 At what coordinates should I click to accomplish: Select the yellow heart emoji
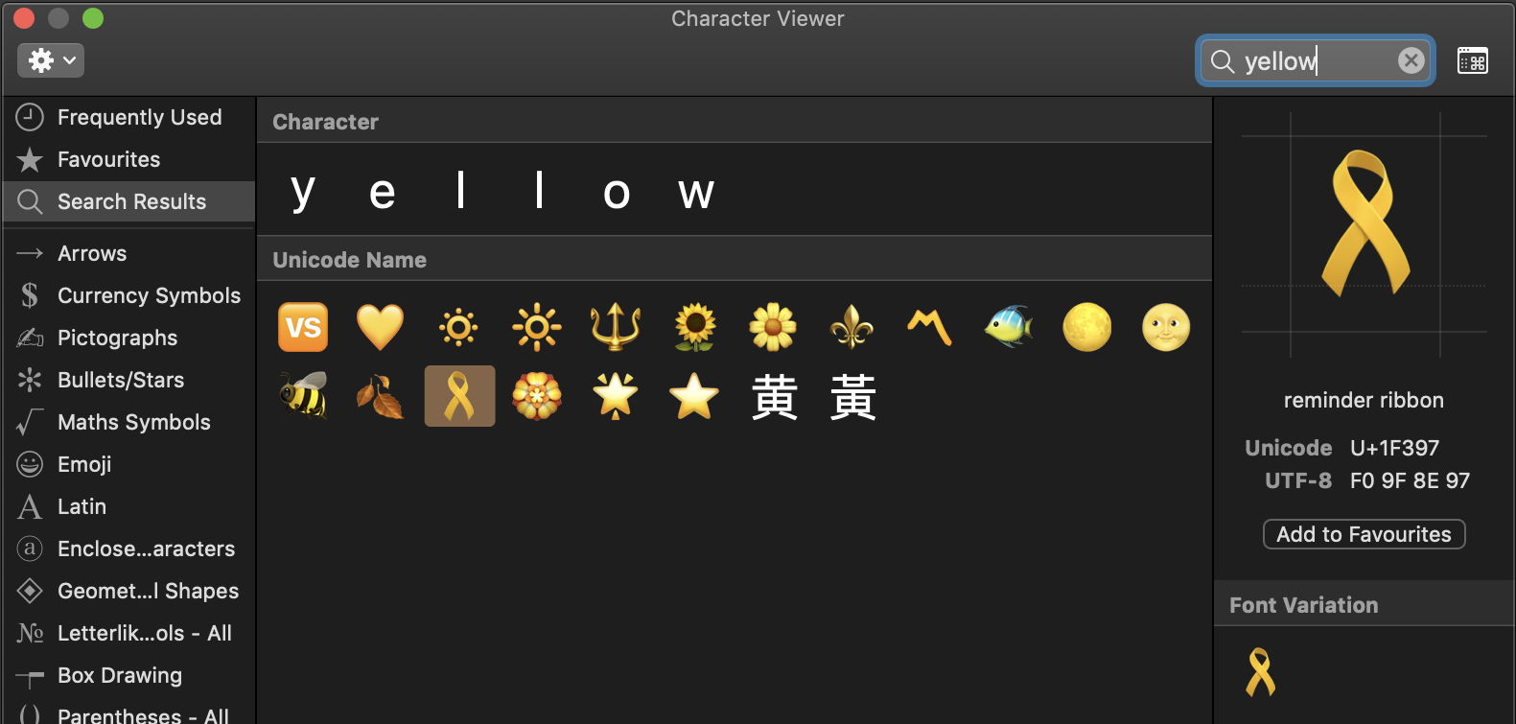tap(381, 327)
